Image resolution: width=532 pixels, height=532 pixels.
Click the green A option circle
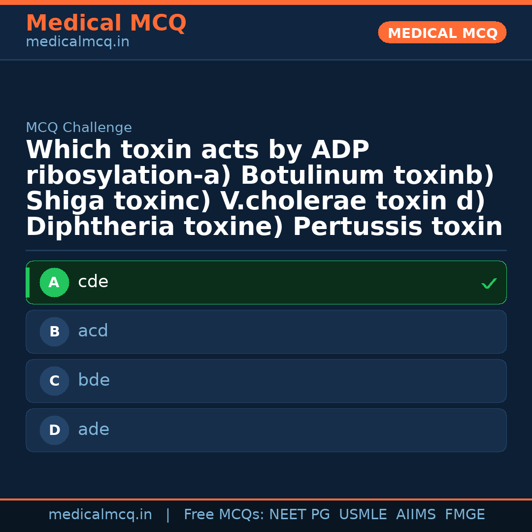(x=54, y=282)
